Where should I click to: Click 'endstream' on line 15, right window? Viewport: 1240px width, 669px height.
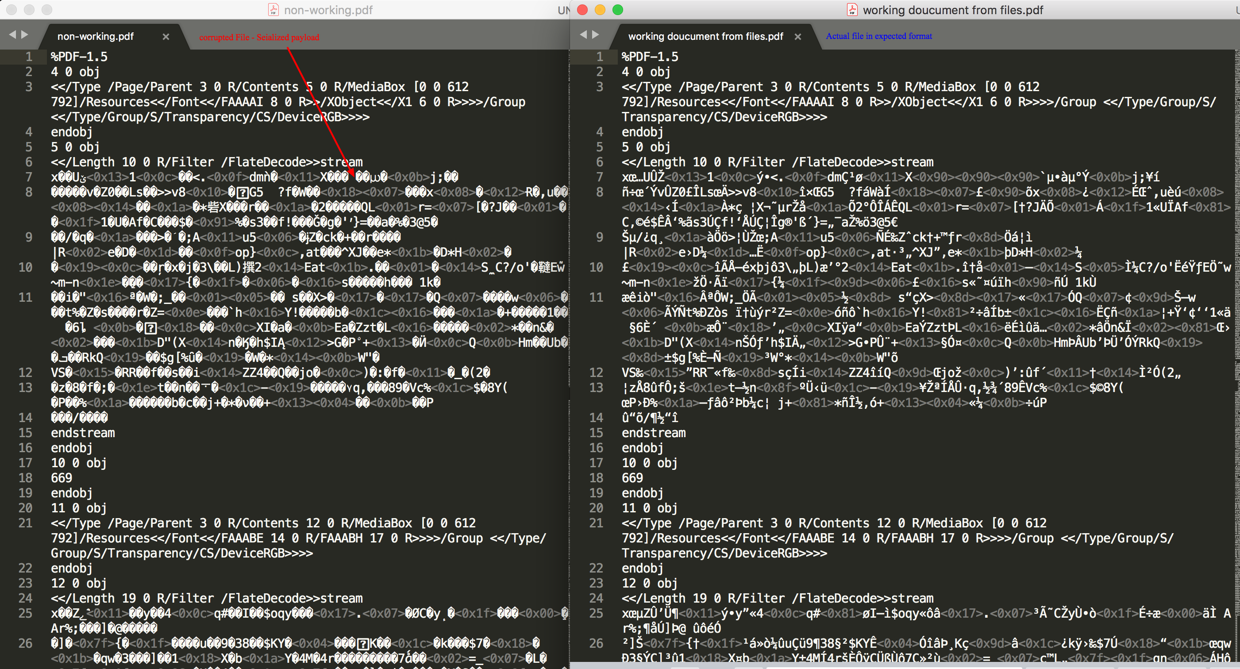tap(653, 433)
